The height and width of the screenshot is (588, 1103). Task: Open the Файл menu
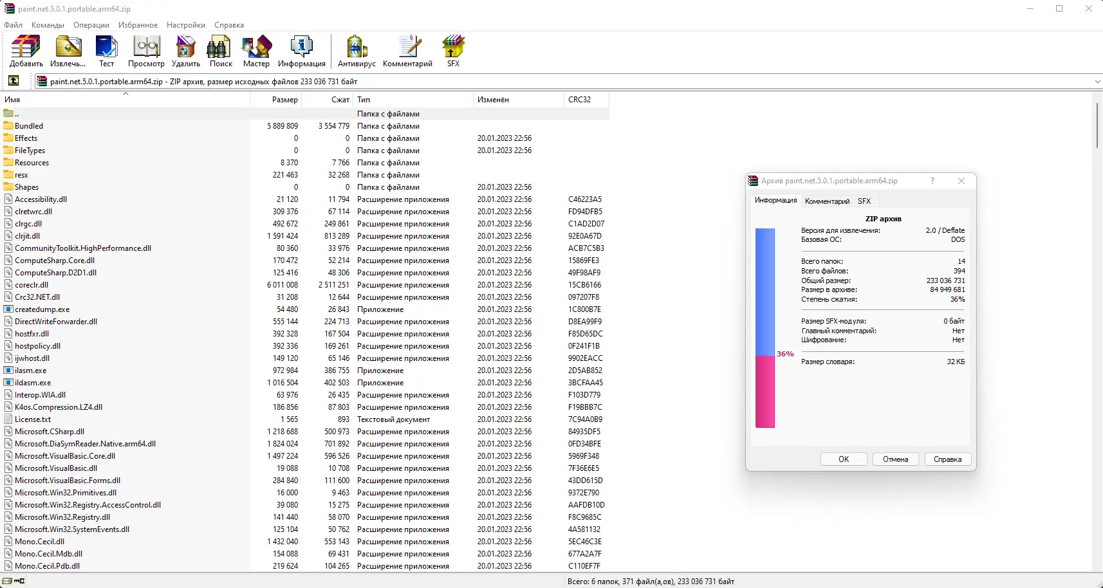[x=13, y=25]
